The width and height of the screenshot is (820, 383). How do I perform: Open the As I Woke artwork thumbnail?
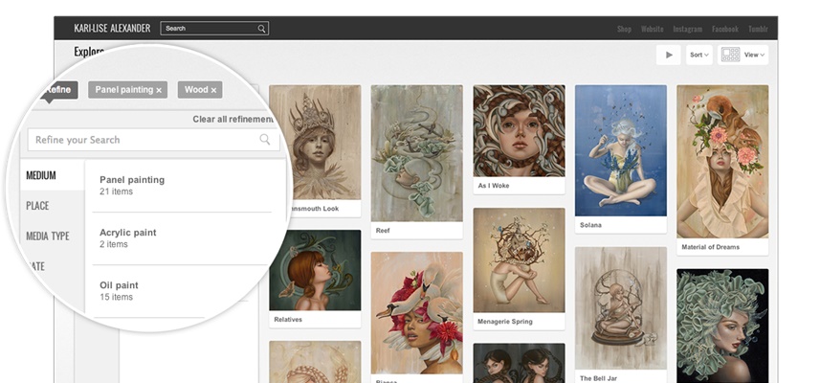519,131
